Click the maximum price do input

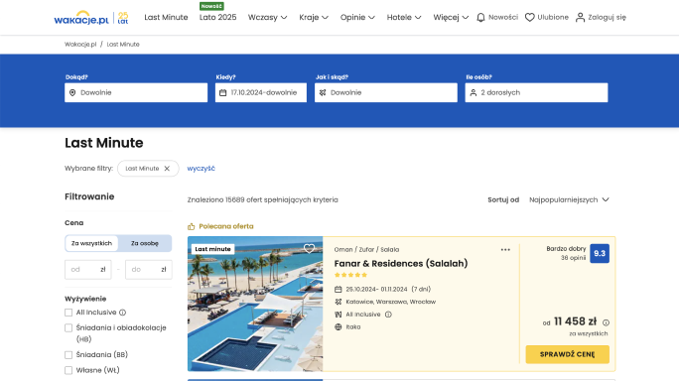(x=149, y=269)
